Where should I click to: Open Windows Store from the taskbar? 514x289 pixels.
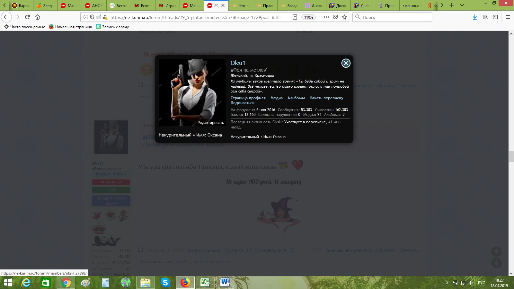(x=46, y=283)
